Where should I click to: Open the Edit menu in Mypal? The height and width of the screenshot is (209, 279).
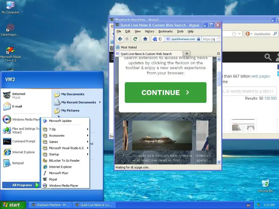128,31
